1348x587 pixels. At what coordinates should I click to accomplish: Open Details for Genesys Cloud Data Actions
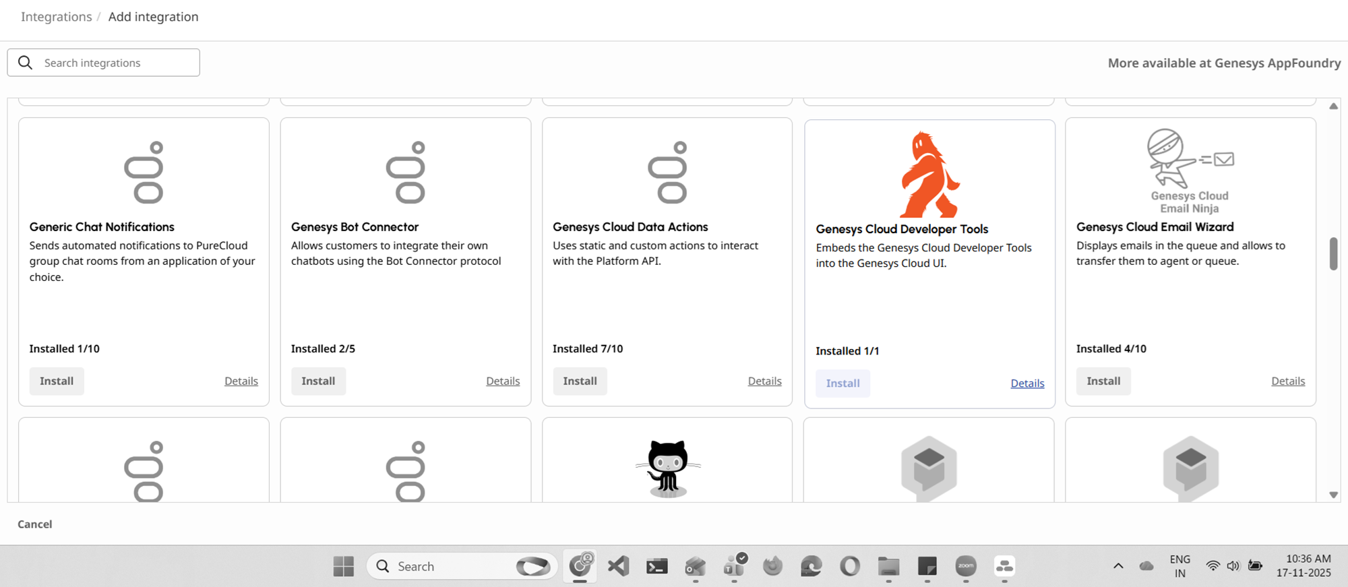pyautogui.click(x=765, y=381)
